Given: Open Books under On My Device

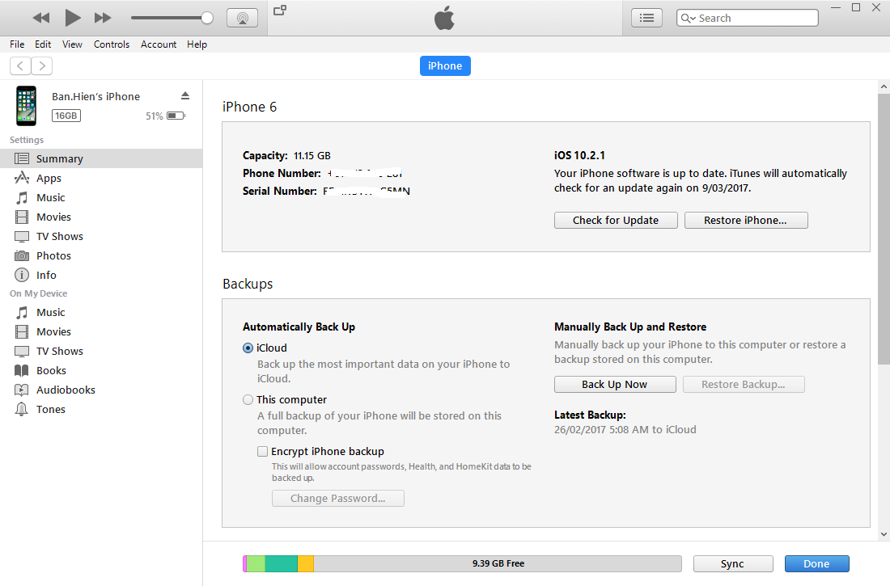Looking at the screenshot, I should click(101, 370).
